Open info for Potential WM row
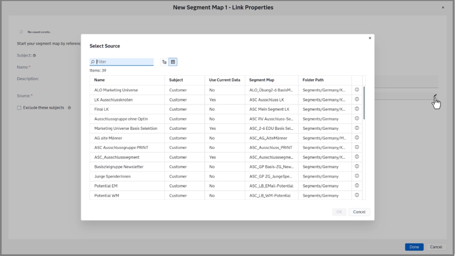The image size is (455, 256). (x=357, y=195)
